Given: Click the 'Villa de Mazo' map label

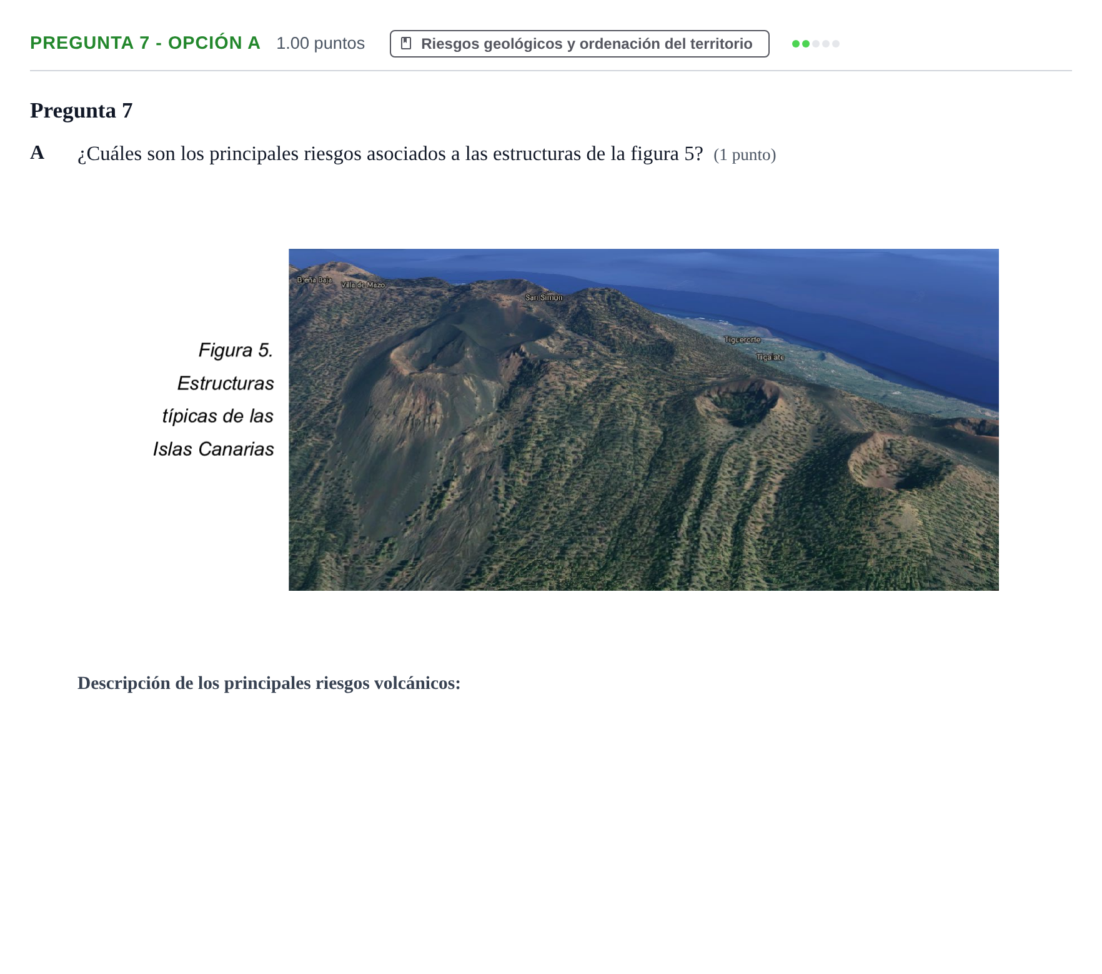Looking at the screenshot, I should tap(364, 285).
